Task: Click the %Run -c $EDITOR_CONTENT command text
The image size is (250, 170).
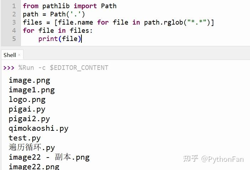Action: point(63,68)
